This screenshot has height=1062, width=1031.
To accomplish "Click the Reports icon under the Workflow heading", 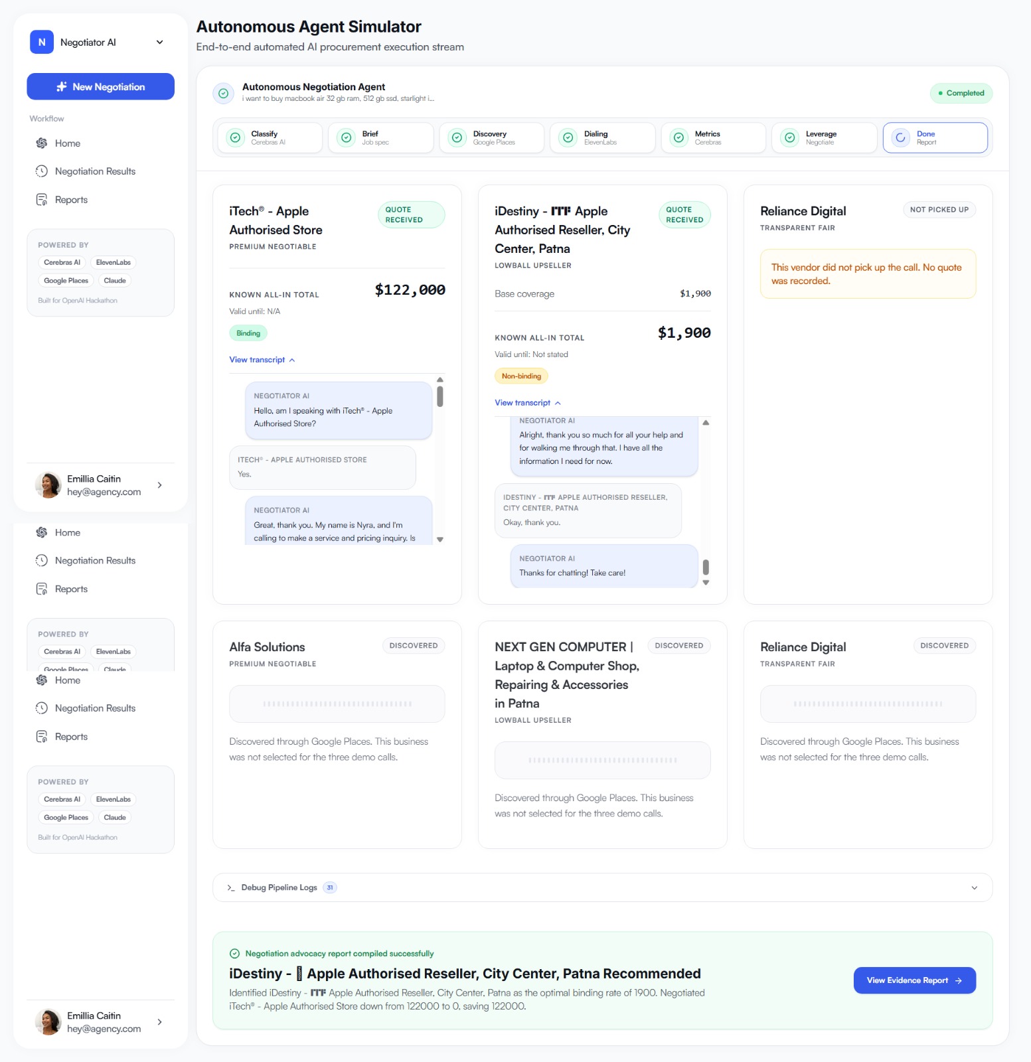I will click(x=42, y=200).
